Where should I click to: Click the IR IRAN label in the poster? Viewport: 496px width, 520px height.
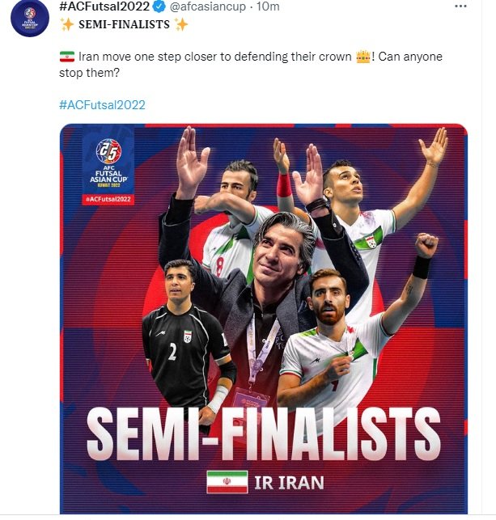[x=289, y=483]
